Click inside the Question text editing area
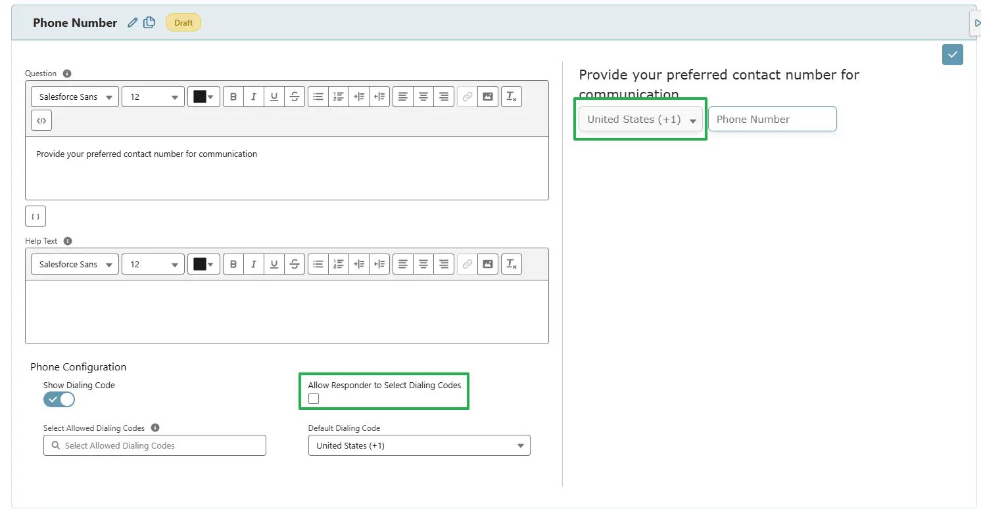 (287, 168)
